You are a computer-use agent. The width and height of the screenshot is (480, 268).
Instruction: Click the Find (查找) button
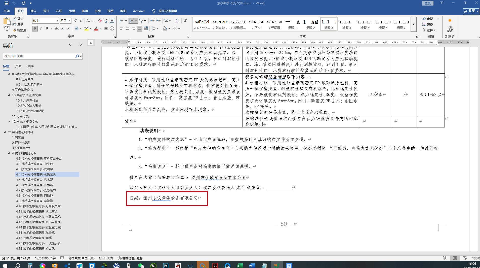(428, 19)
